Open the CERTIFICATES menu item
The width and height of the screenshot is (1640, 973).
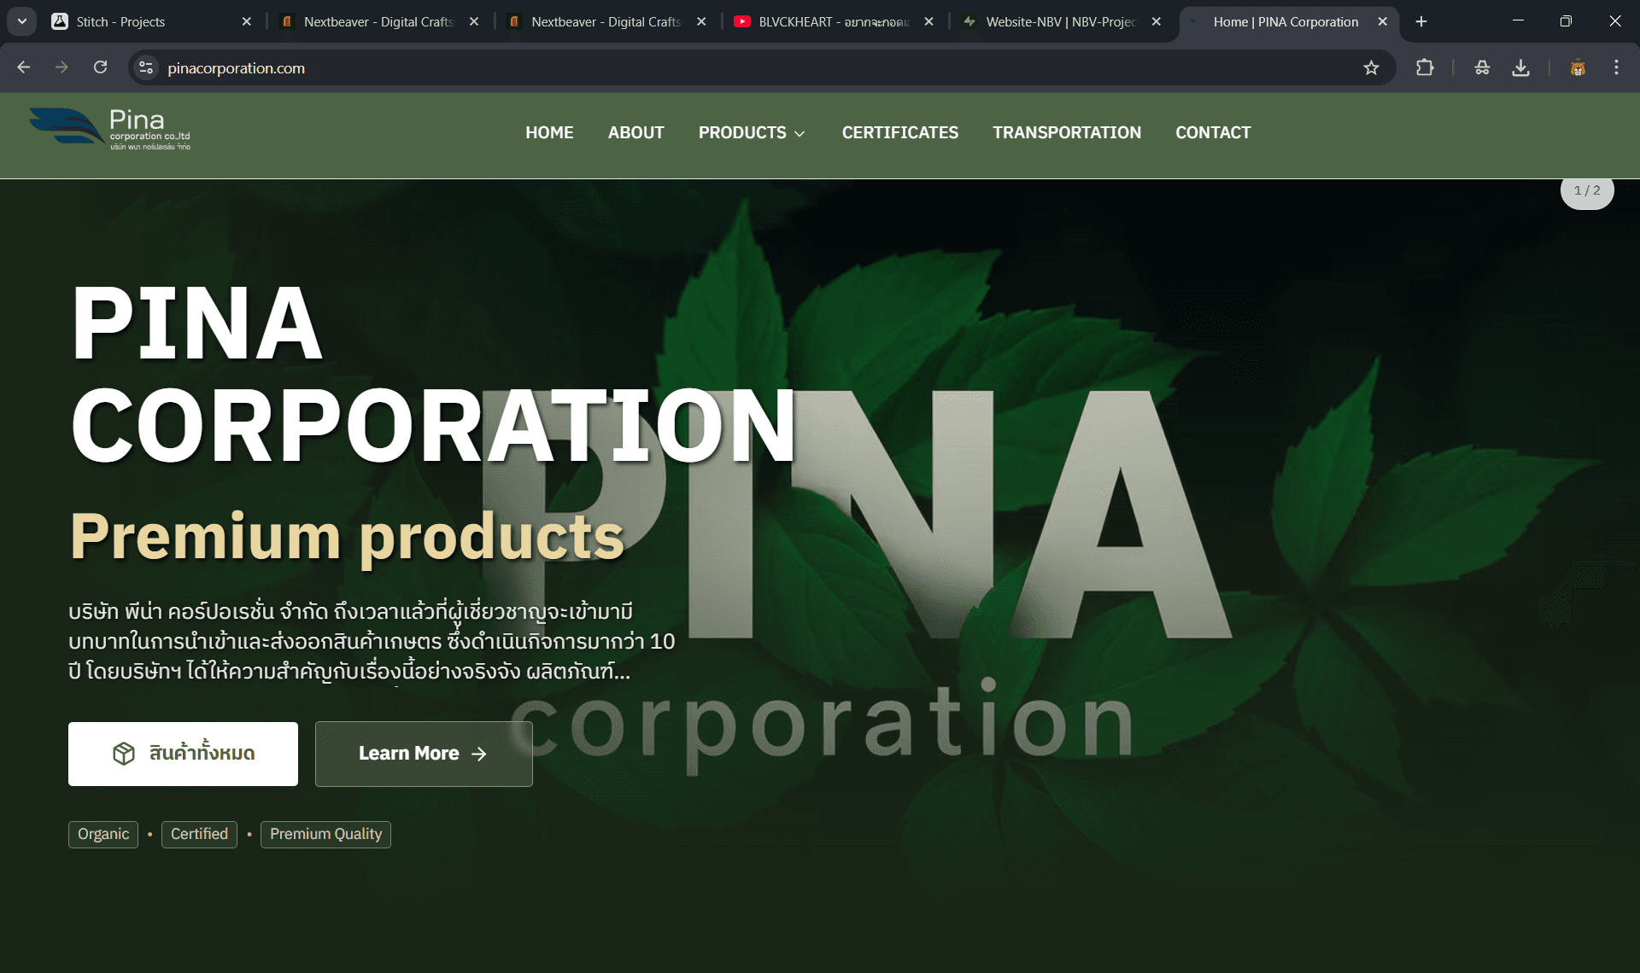pyautogui.click(x=899, y=132)
